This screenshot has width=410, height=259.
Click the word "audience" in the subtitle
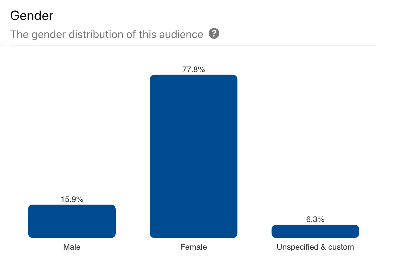pos(181,35)
